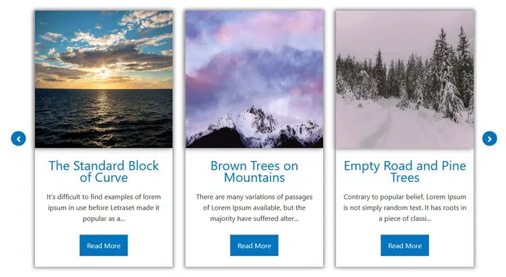
Task: Click the excerpt starting "There are many variations"
Action: click(254, 208)
